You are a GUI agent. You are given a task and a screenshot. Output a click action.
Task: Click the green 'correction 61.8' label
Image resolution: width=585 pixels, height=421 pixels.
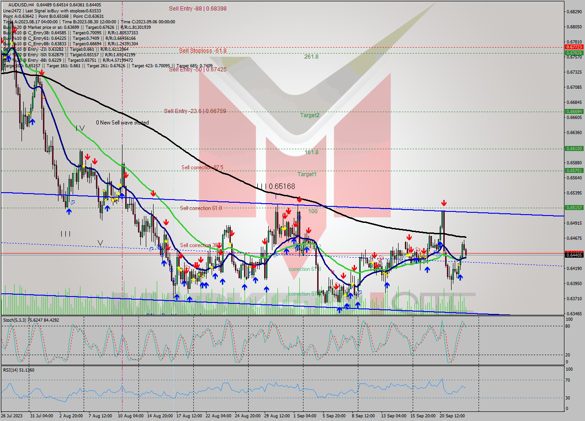click(305, 269)
